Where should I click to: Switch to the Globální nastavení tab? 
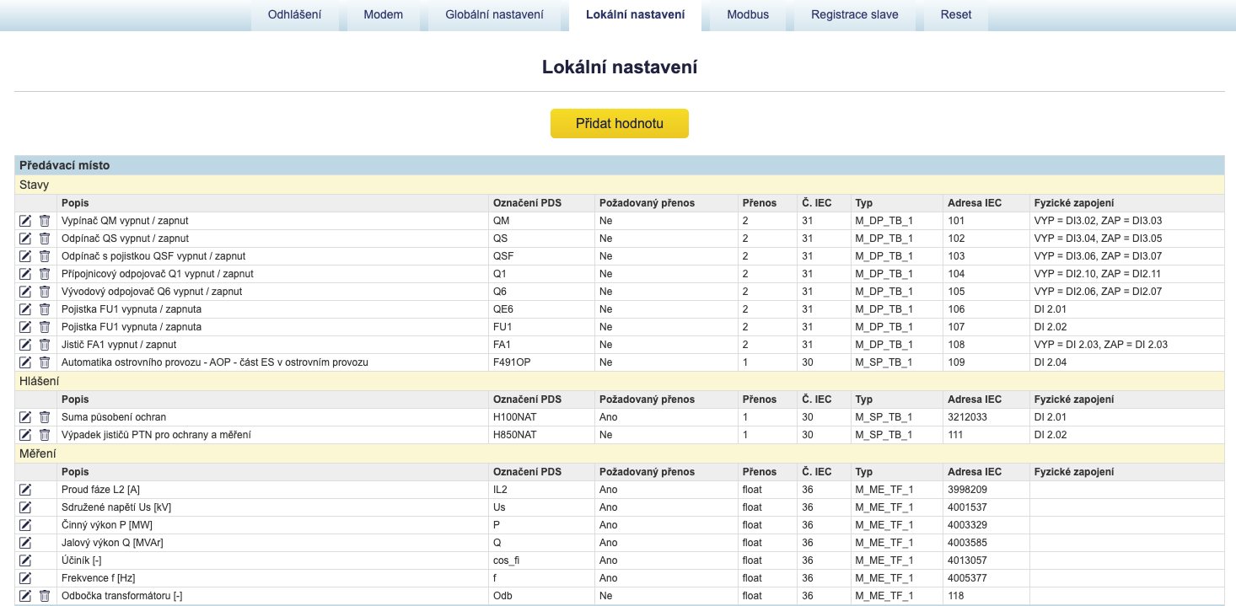[494, 15]
